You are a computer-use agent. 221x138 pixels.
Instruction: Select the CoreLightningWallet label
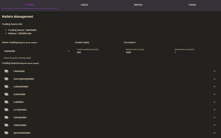click(23, 79)
